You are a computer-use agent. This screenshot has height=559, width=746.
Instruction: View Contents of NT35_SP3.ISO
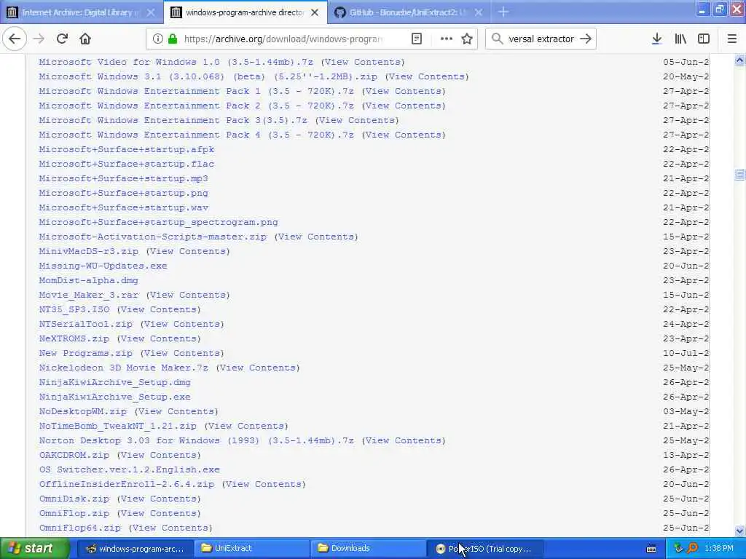pyautogui.click(x=159, y=309)
